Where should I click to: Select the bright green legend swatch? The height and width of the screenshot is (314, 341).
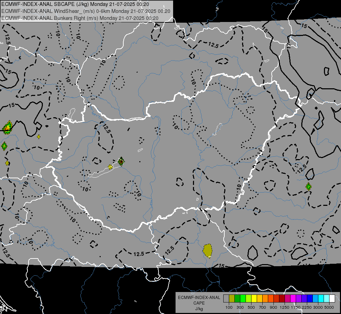pos(243,299)
